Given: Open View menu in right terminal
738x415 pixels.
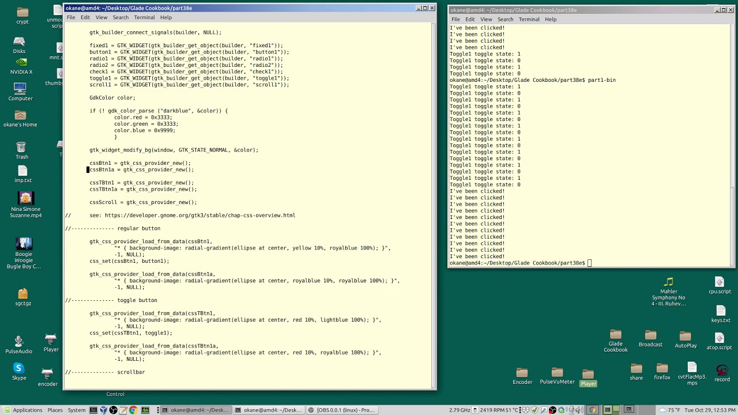Looking at the screenshot, I should pos(486,19).
